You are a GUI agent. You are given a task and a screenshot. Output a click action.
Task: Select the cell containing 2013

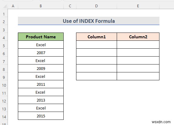pos(41,100)
